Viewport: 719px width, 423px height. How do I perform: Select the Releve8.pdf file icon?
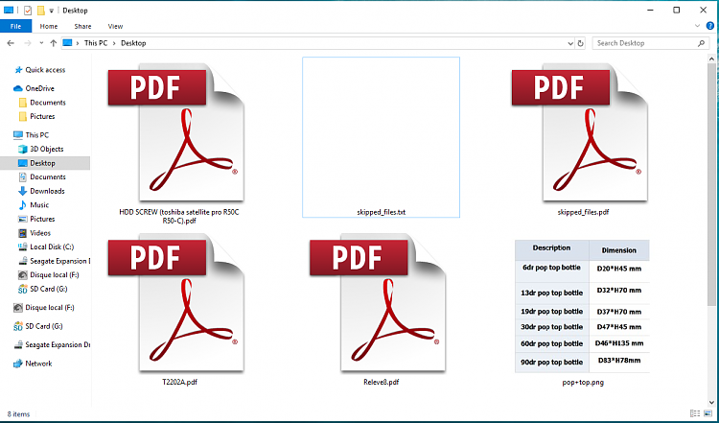(378, 302)
